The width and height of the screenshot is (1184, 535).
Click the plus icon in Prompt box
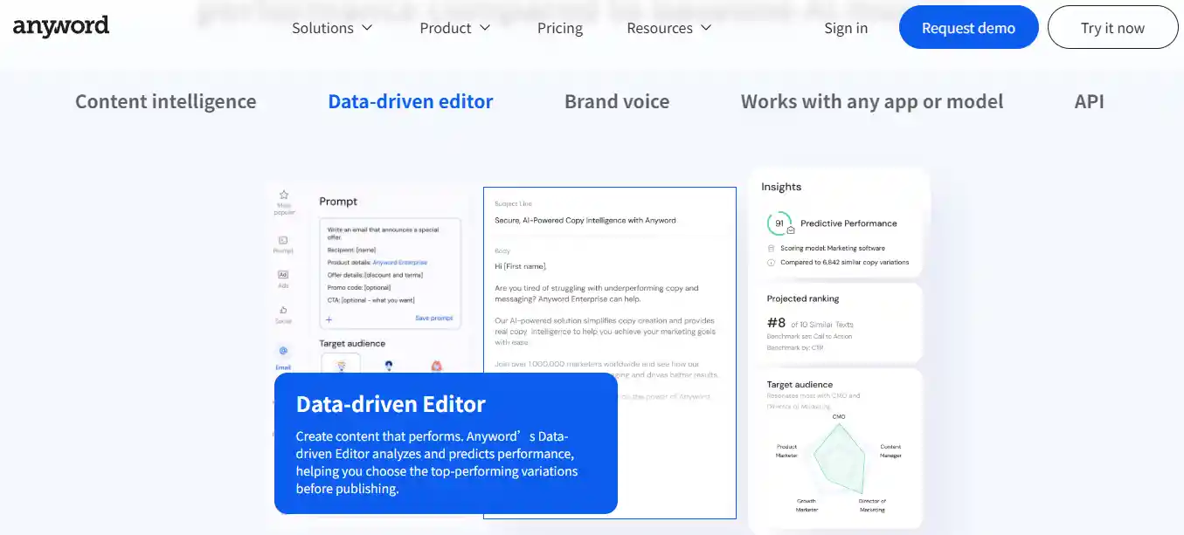329,319
